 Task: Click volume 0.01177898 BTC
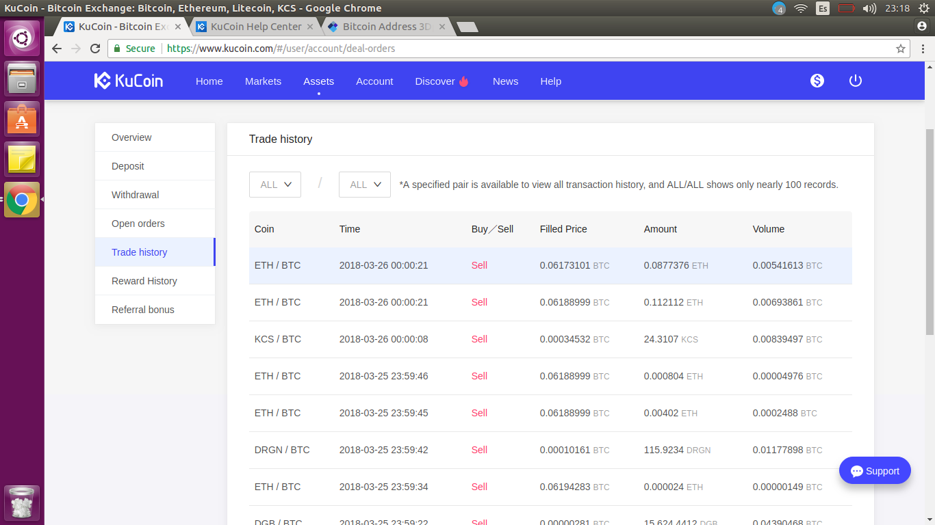pos(787,450)
